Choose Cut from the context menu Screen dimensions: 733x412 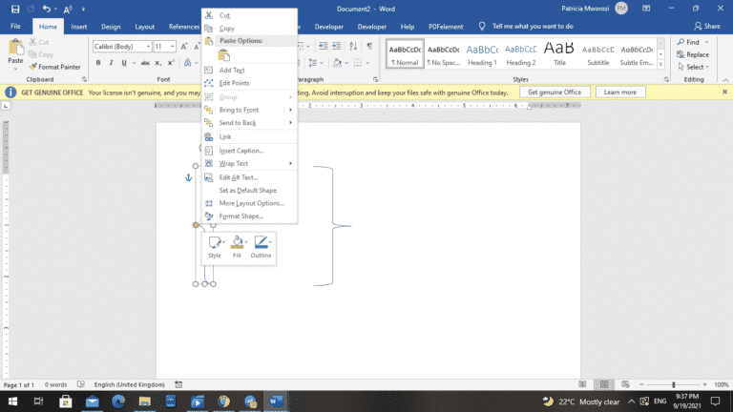[x=249, y=15]
